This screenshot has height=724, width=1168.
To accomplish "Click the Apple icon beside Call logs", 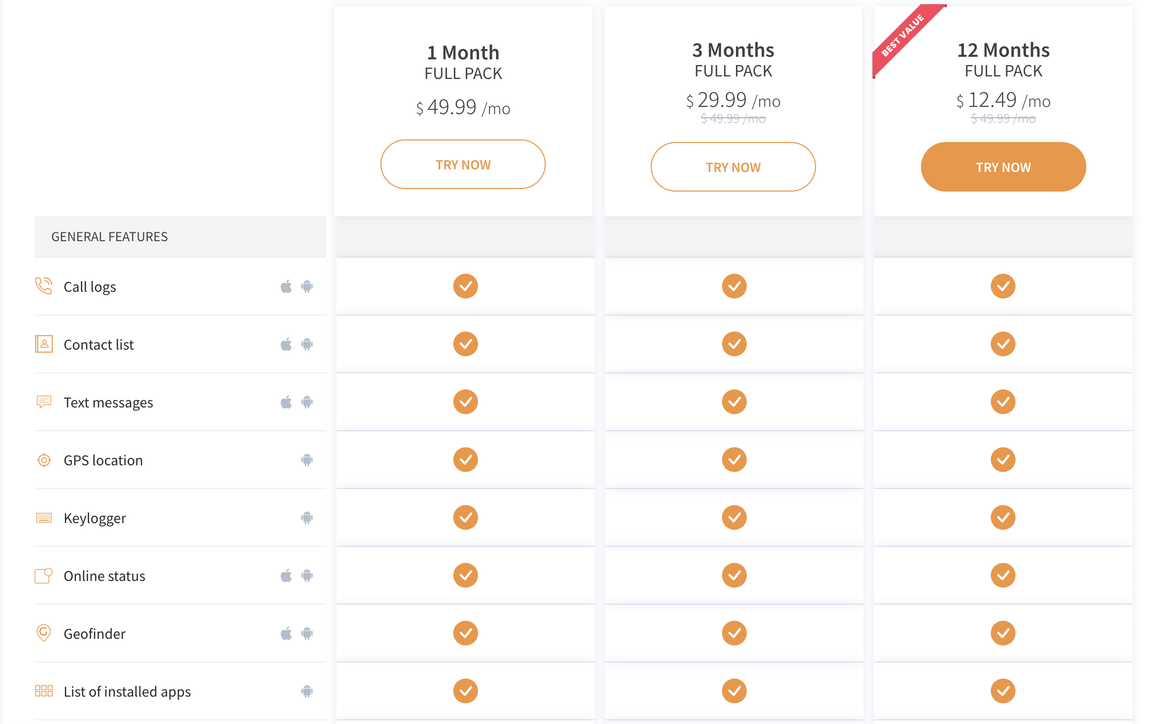I will 286,286.
